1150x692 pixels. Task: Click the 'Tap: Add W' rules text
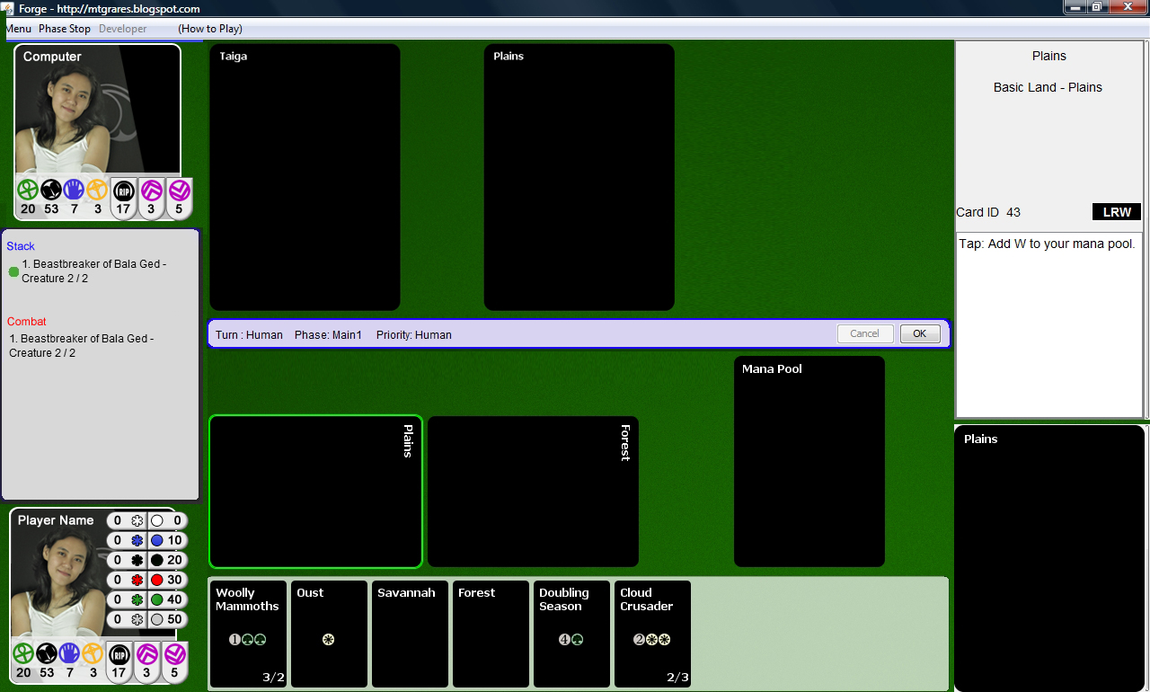(1047, 244)
